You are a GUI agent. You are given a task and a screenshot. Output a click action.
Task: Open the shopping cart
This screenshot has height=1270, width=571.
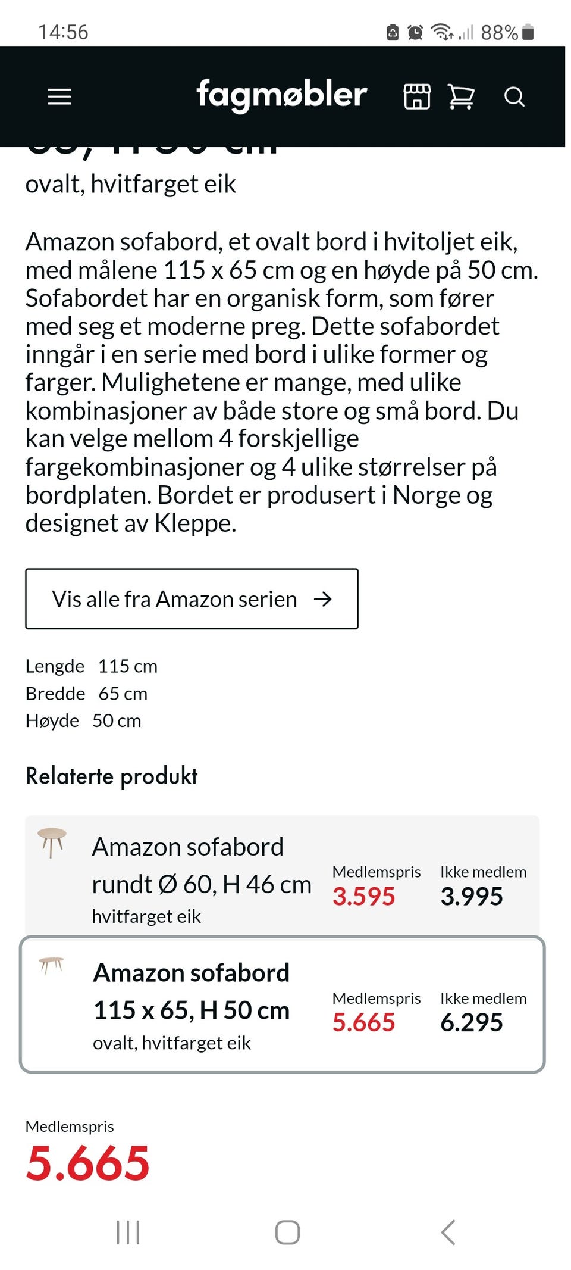[x=461, y=96]
